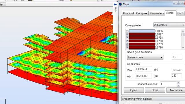Click the scale value 0,0798 text
Screen dimensions: 185x104
coord(159,38)
